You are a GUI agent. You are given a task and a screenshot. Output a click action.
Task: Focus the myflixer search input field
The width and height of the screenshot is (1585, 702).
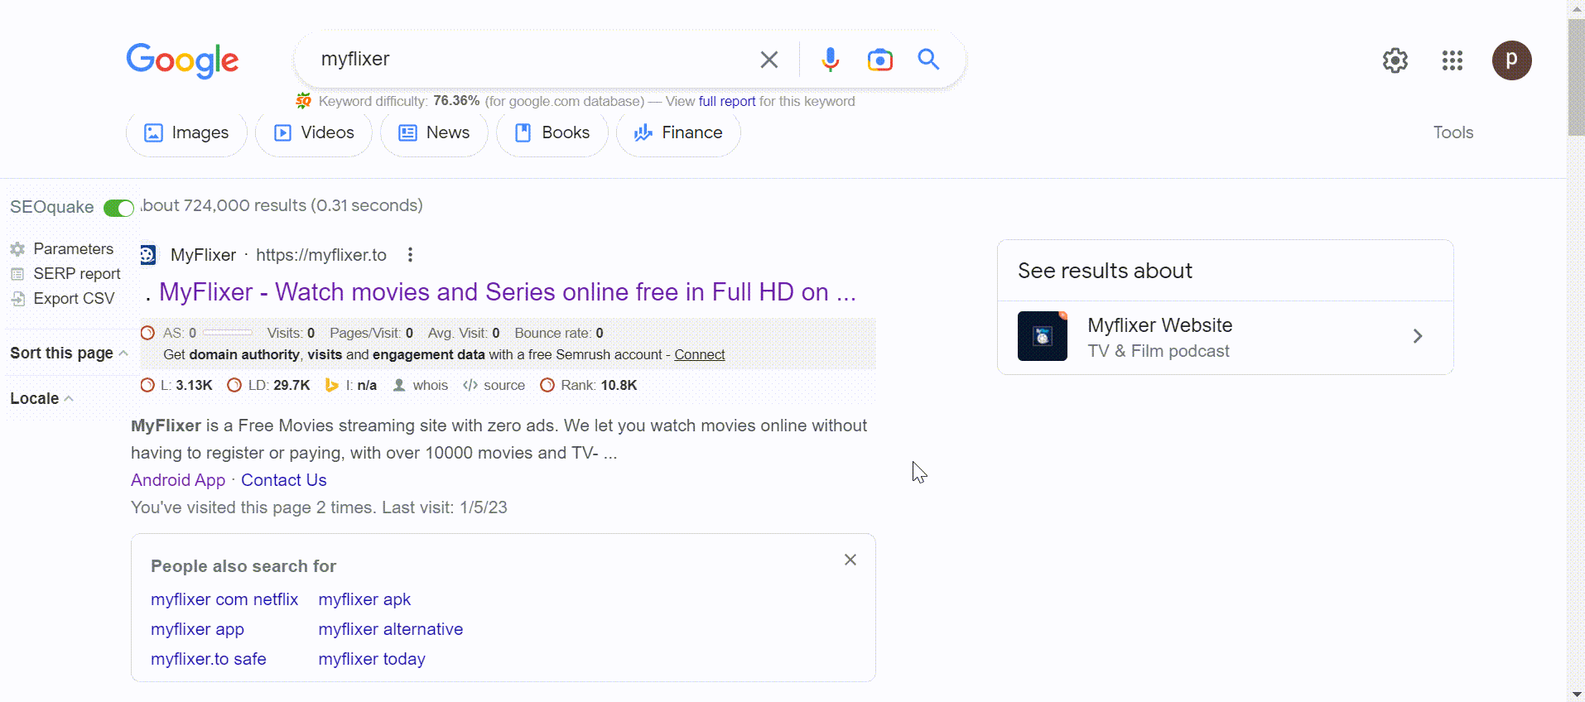530,60
